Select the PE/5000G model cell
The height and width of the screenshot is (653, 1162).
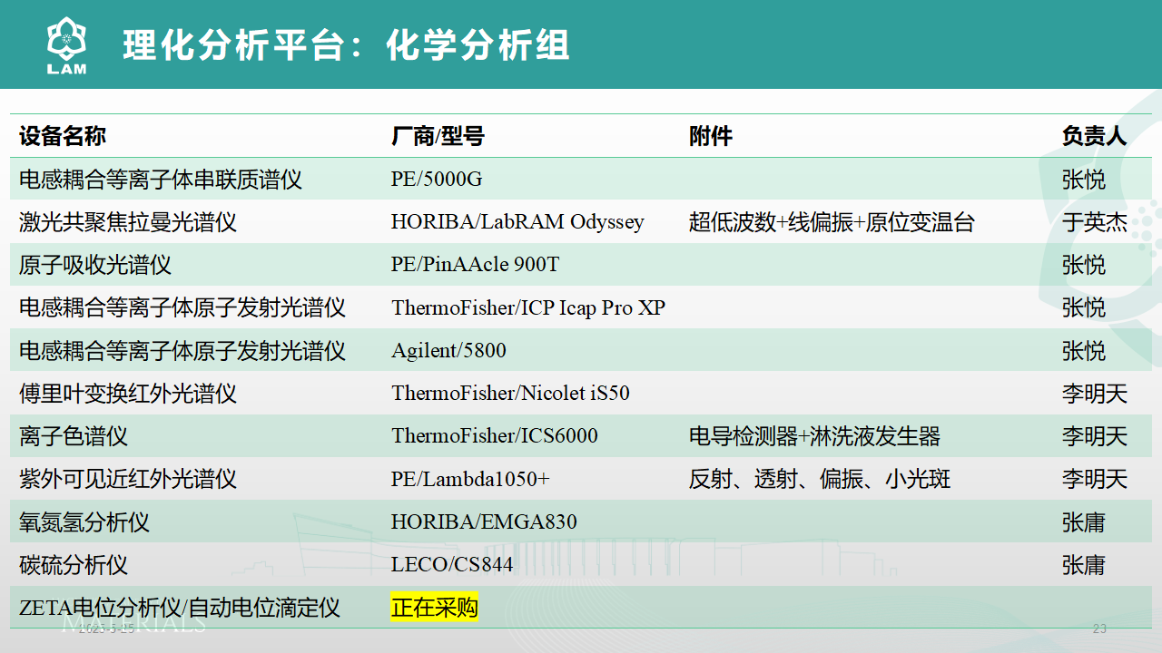tap(437, 180)
